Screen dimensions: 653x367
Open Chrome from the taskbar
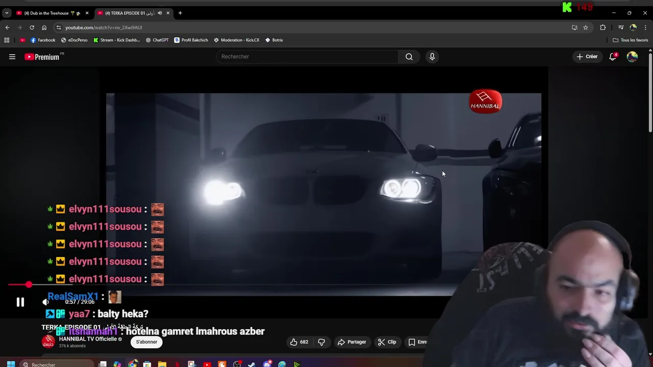(x=133, y=364)
